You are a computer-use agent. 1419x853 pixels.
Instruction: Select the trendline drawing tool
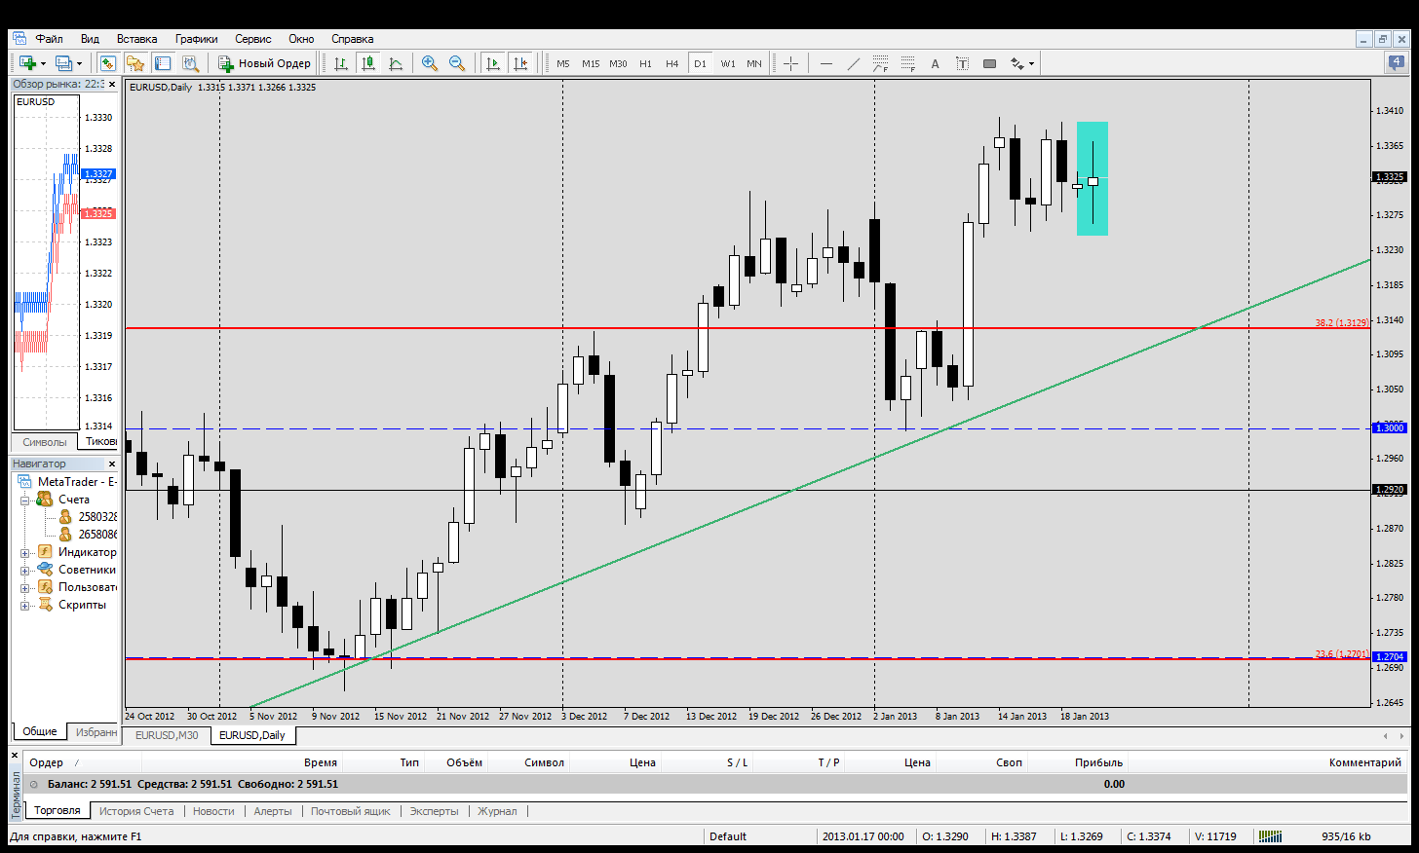pyautogui.click(x=854, y=63)
